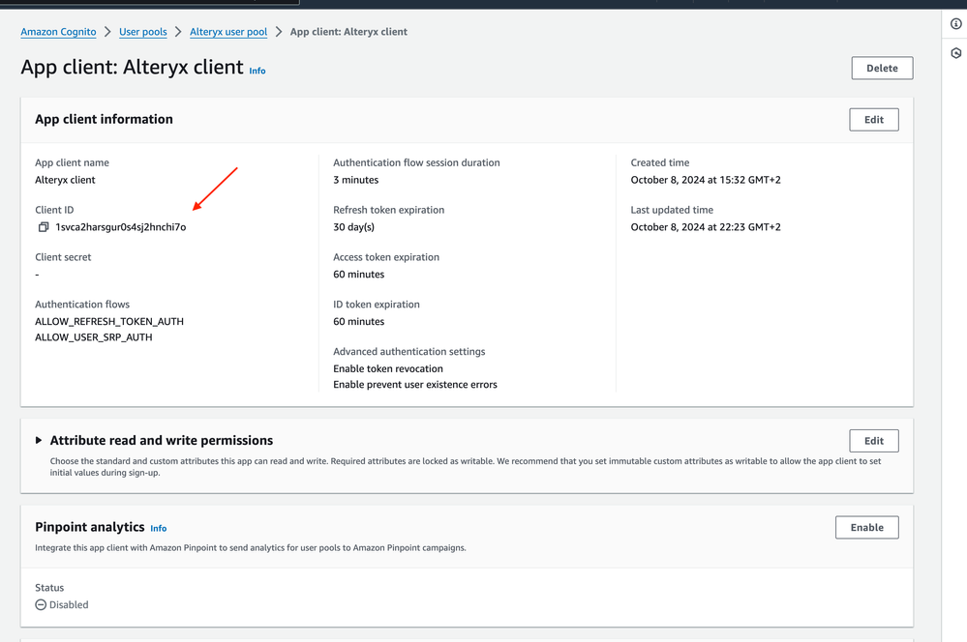The image size is (967, 642).
Task: Click the current breadcrumb 'App client: Alteryx client'
Action: (x=348, y=32)
